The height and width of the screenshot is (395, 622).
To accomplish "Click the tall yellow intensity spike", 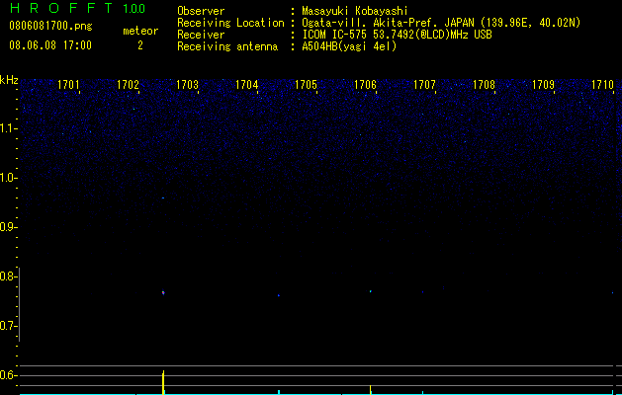I will coord(163,382).
